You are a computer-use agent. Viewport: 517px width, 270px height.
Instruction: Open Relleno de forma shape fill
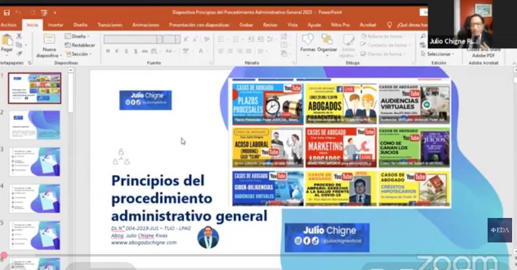pos(382,36)
